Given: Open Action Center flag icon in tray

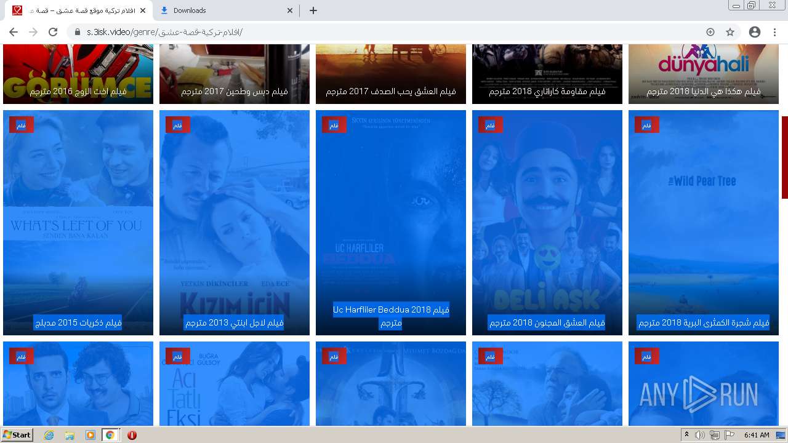Looking at the screenshot, I should (730, 435).
